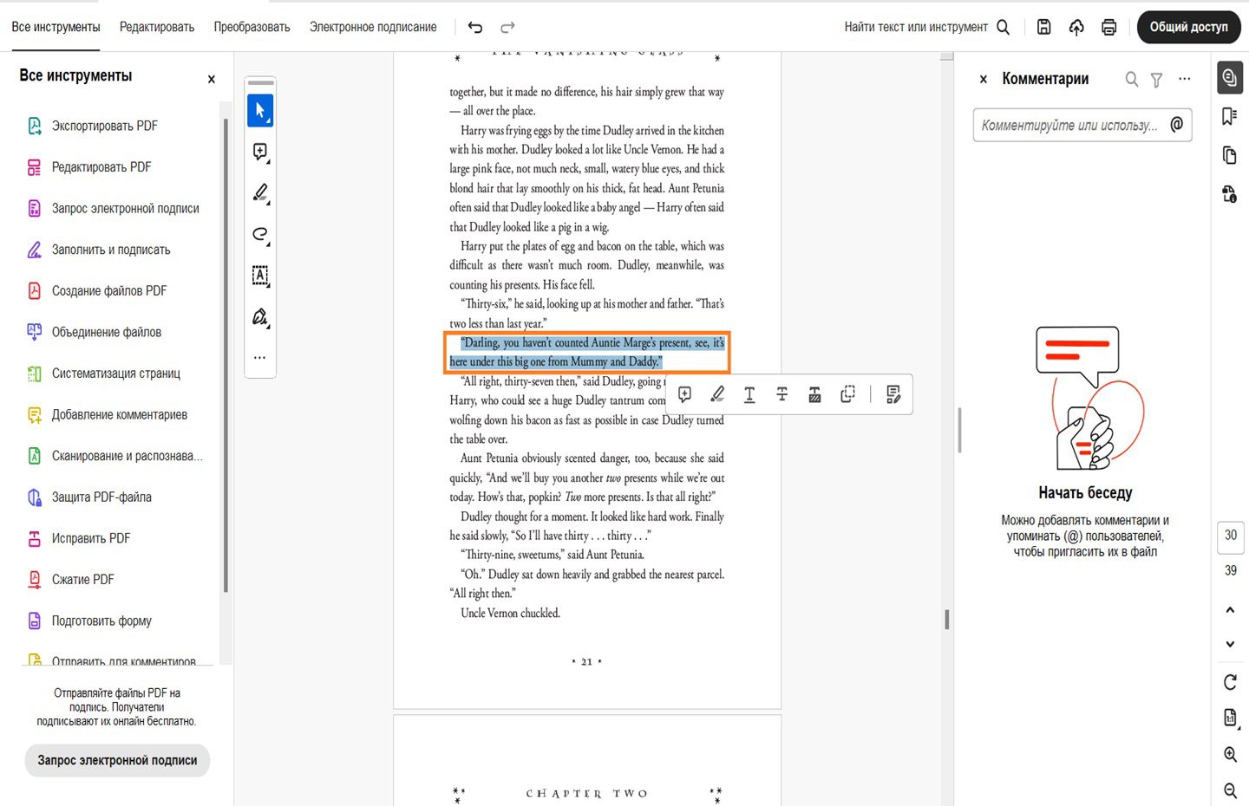
Task: Toggle the comments panel icon in right rail
Action: (x=1230, y=77)
